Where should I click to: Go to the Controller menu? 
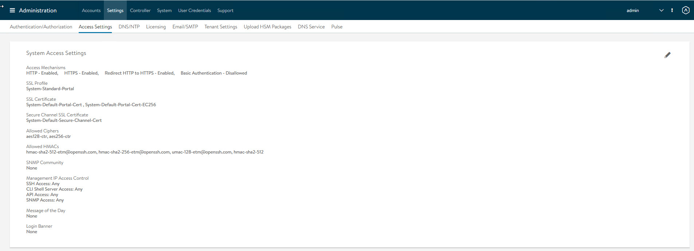click(140, 11)
